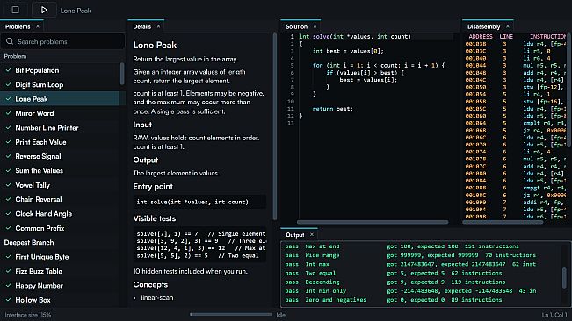This screenshot has width=572, height=321.
Task: Click address 001038 in Disassembly
Action: pyautogui.click(x=475, y=44)
